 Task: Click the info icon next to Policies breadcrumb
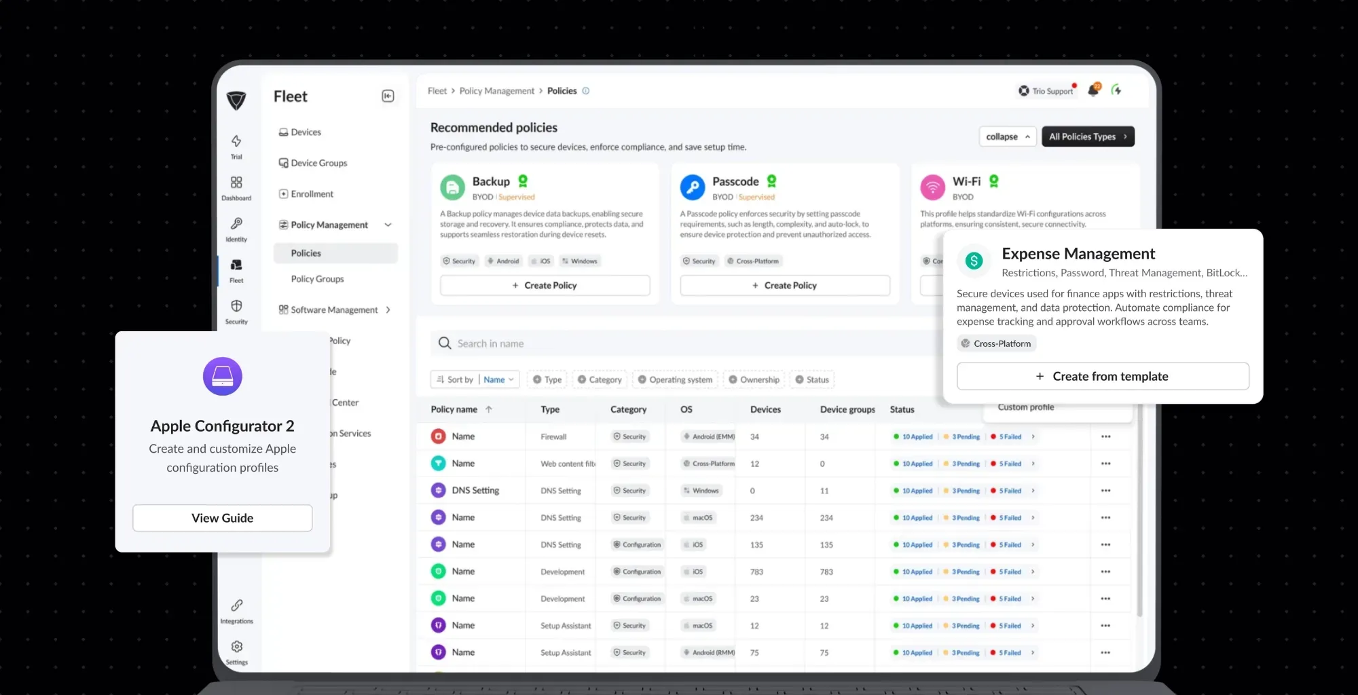(585, 91)
